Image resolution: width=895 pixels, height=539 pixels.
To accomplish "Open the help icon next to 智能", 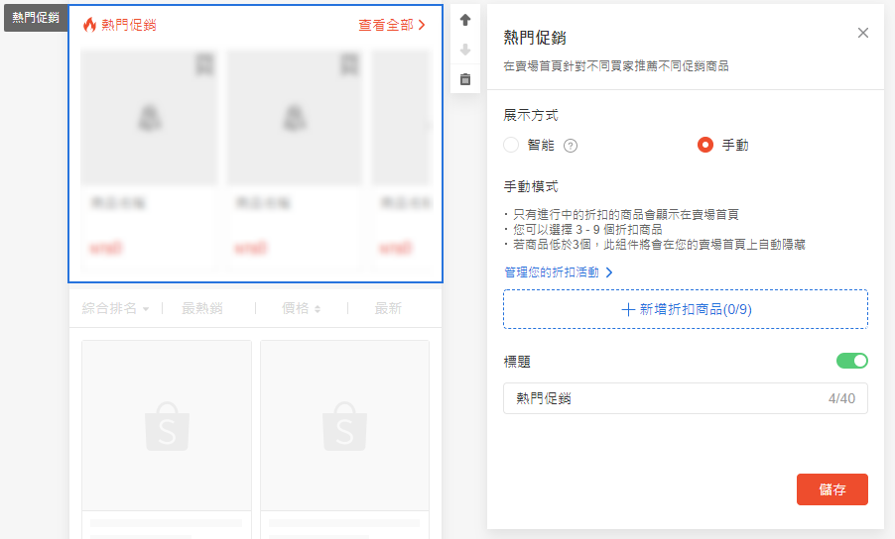I will [x=571, y=146].
